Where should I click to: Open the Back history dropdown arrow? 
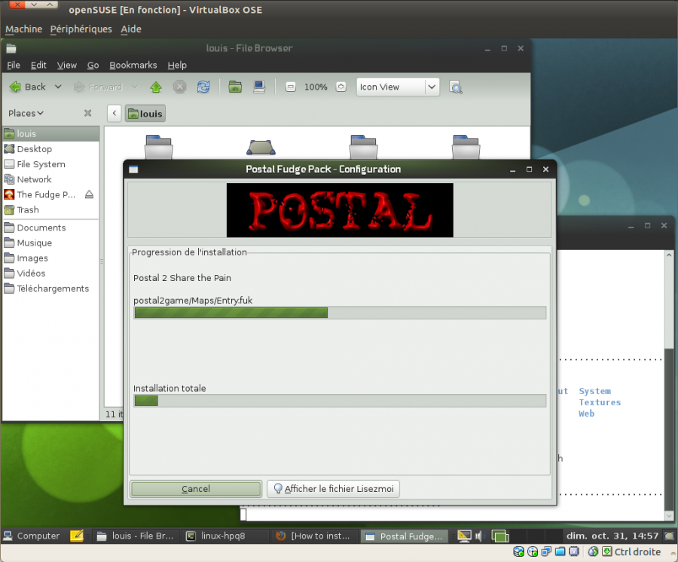(58, 87)
